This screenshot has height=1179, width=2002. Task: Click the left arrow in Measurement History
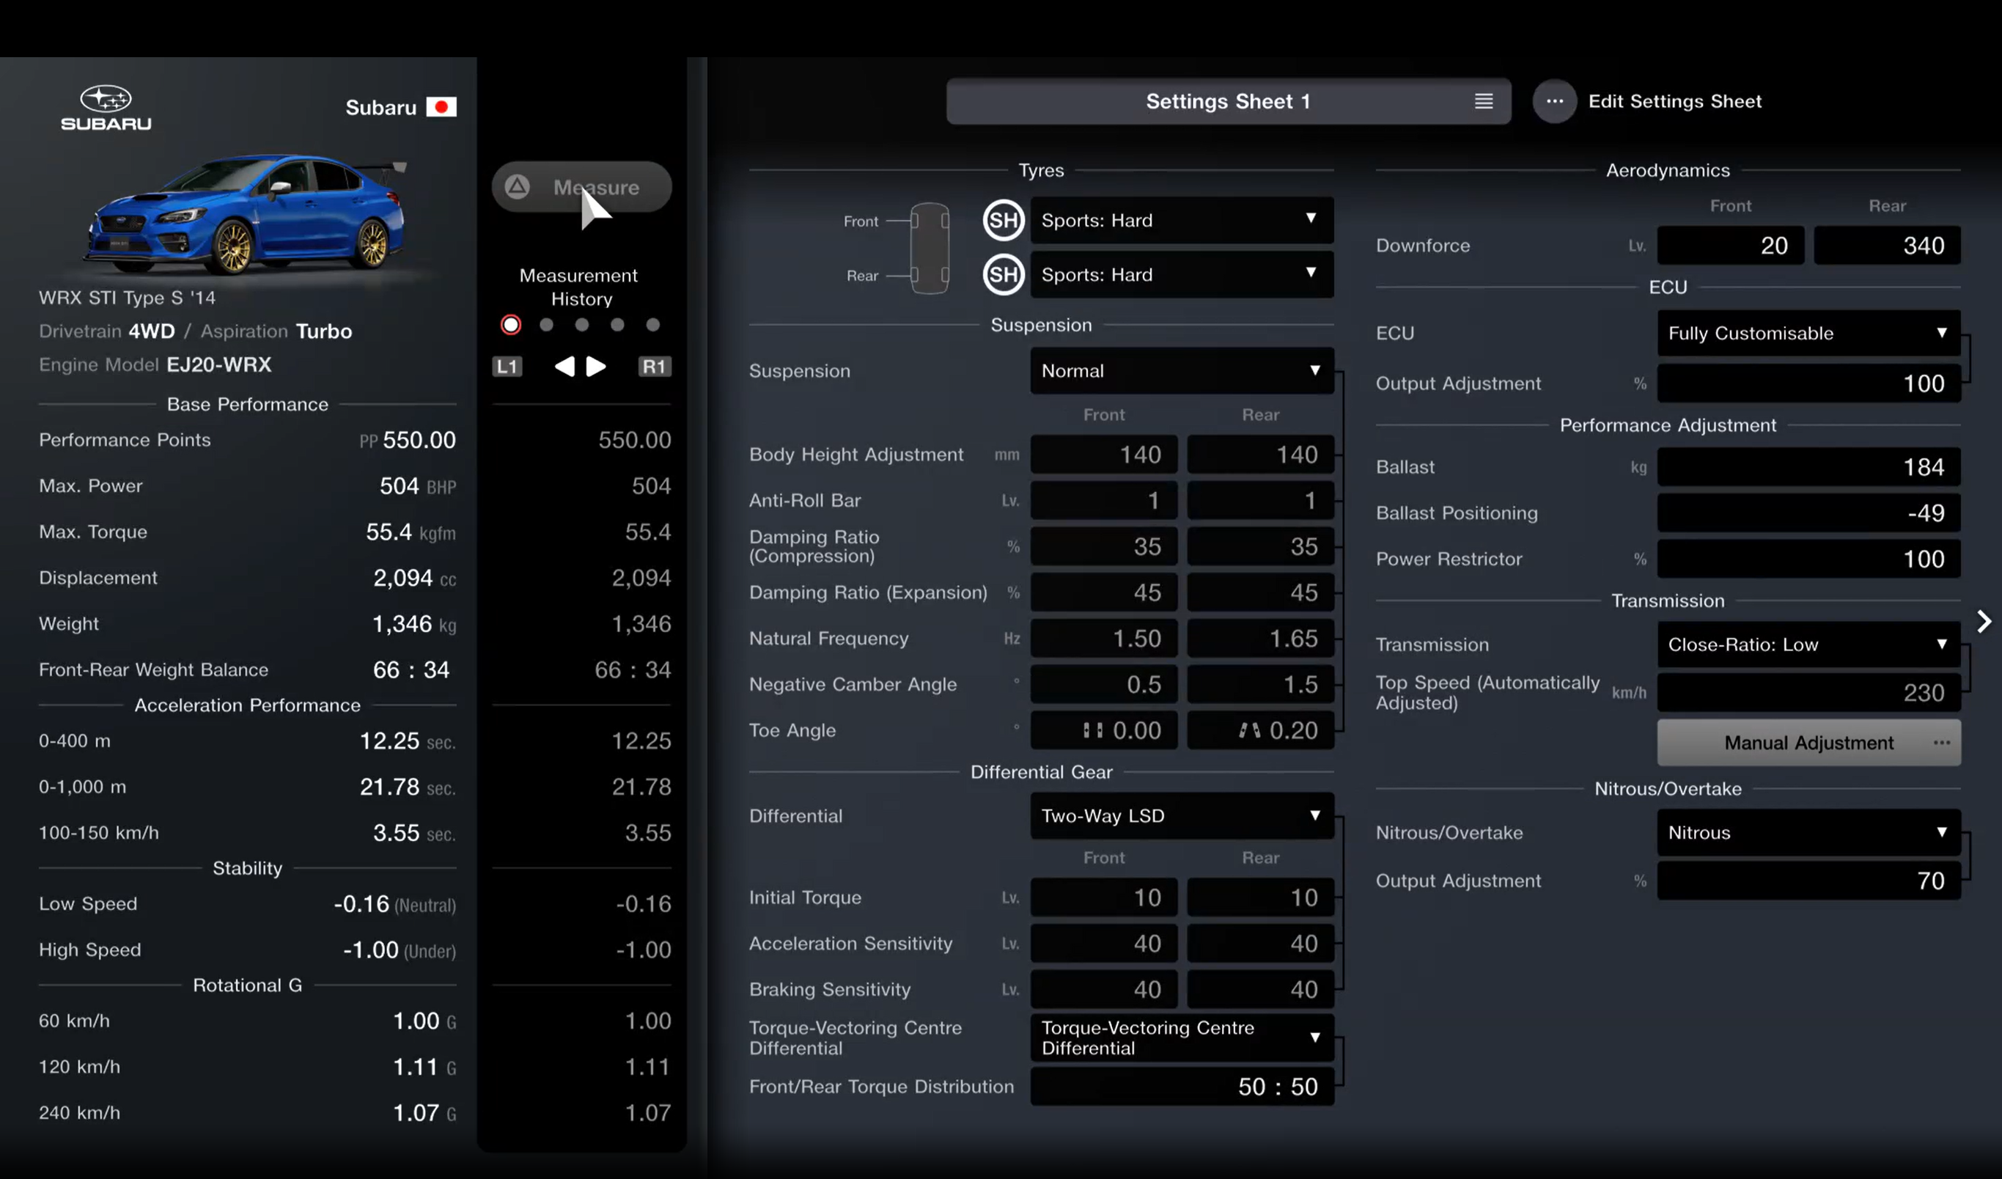(565, 367)
